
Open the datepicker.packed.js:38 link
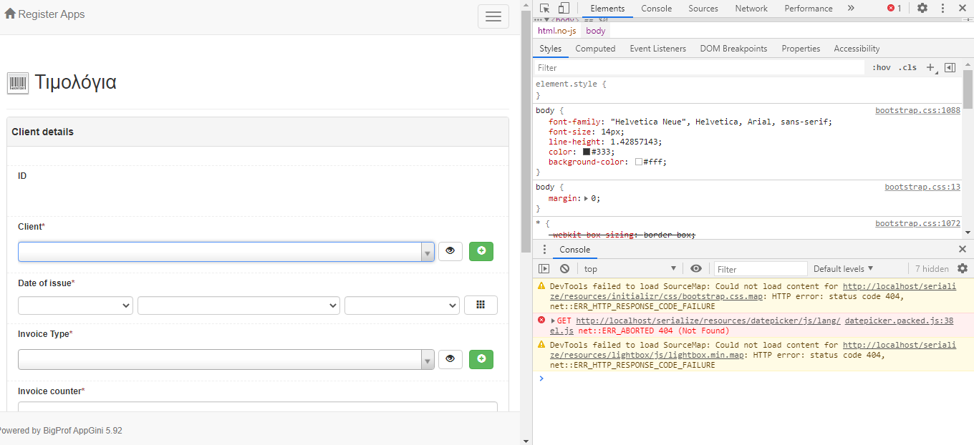point(899,321)
